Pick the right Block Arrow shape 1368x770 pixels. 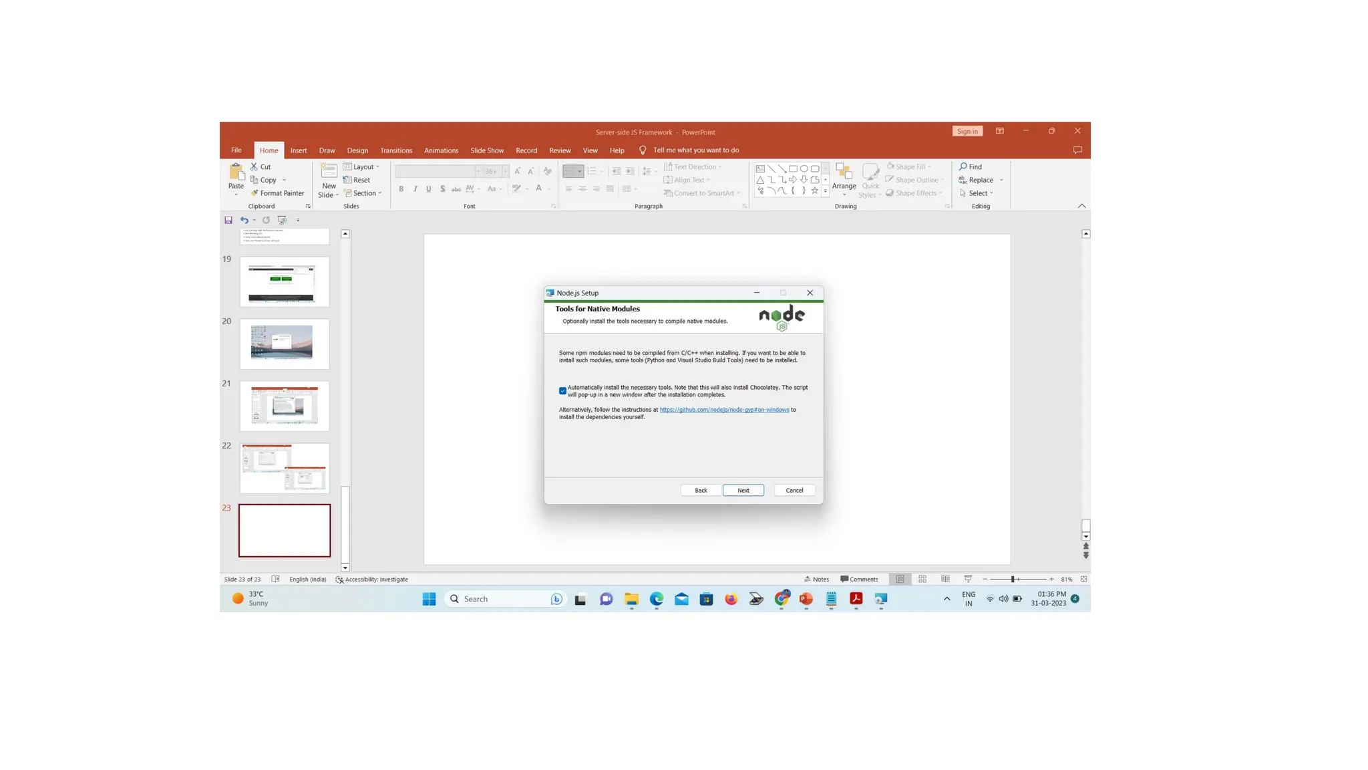click(793, 180)
